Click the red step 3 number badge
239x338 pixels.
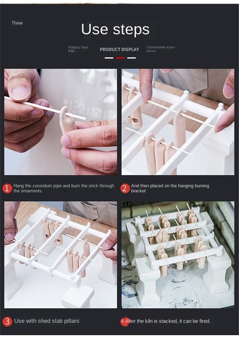7,321
